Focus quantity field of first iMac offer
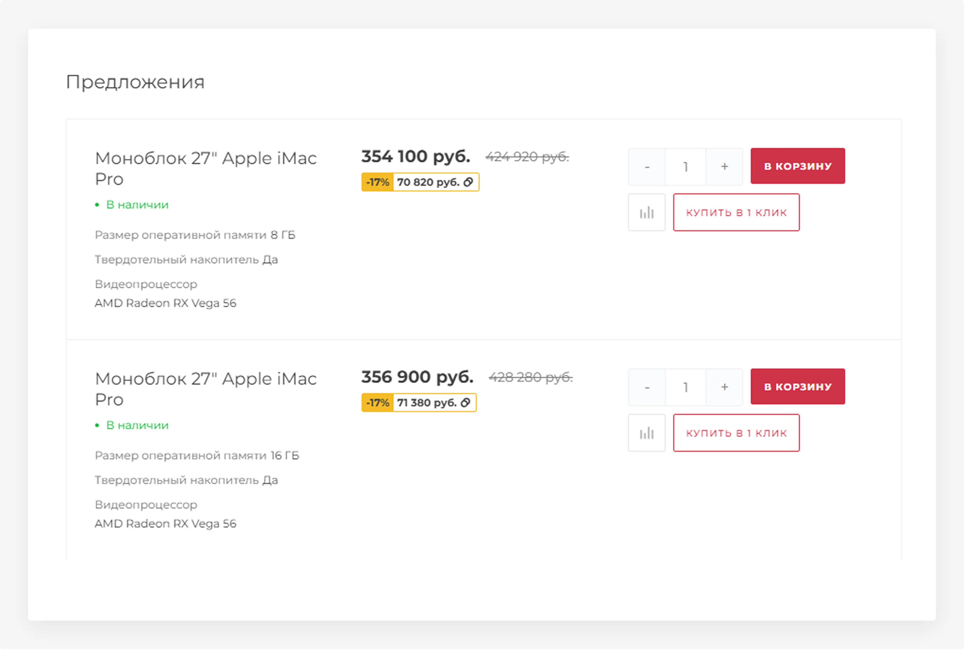This screenshot has width=964, height=650. pyautogui.click(x=686, y=167)
